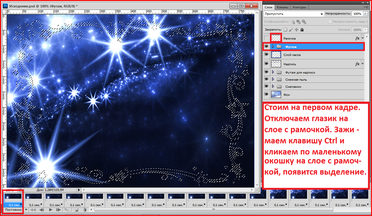Switch to the Контуры tab

299,7
